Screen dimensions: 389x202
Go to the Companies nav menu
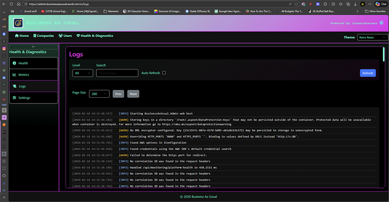click(43, 36)
